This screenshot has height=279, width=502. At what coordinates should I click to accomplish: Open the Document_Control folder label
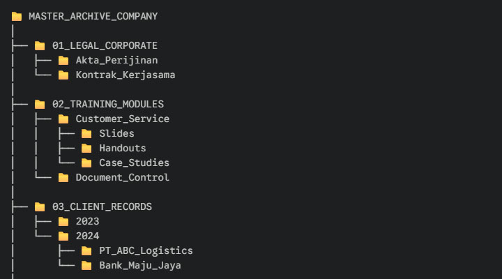coord(122,177)
